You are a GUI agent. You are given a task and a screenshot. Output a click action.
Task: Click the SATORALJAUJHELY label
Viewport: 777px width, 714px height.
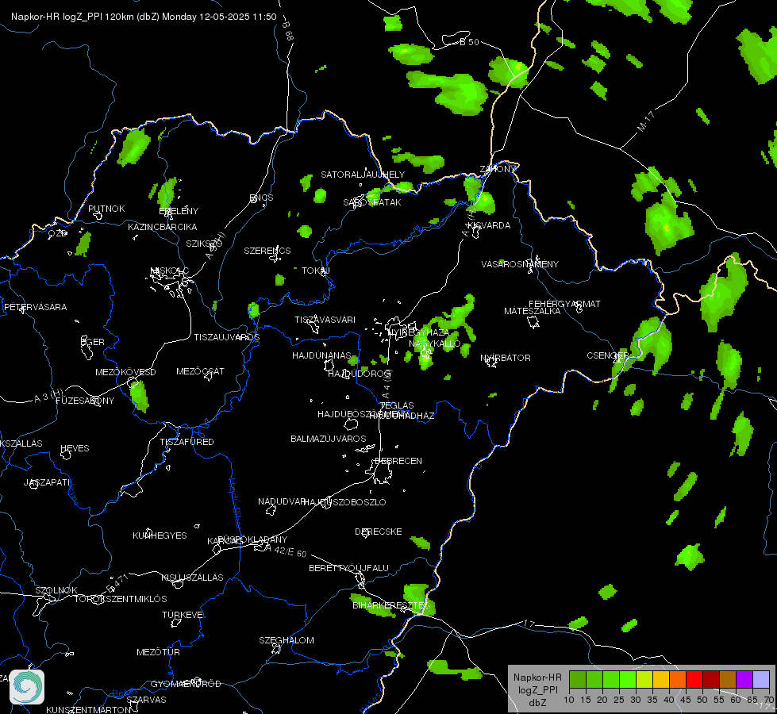pos(363,175)
